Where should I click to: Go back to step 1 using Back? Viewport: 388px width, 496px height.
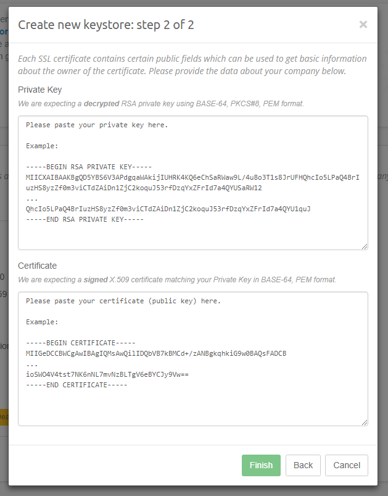(303, 465)
